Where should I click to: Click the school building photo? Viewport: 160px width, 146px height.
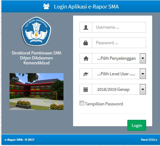37,92
